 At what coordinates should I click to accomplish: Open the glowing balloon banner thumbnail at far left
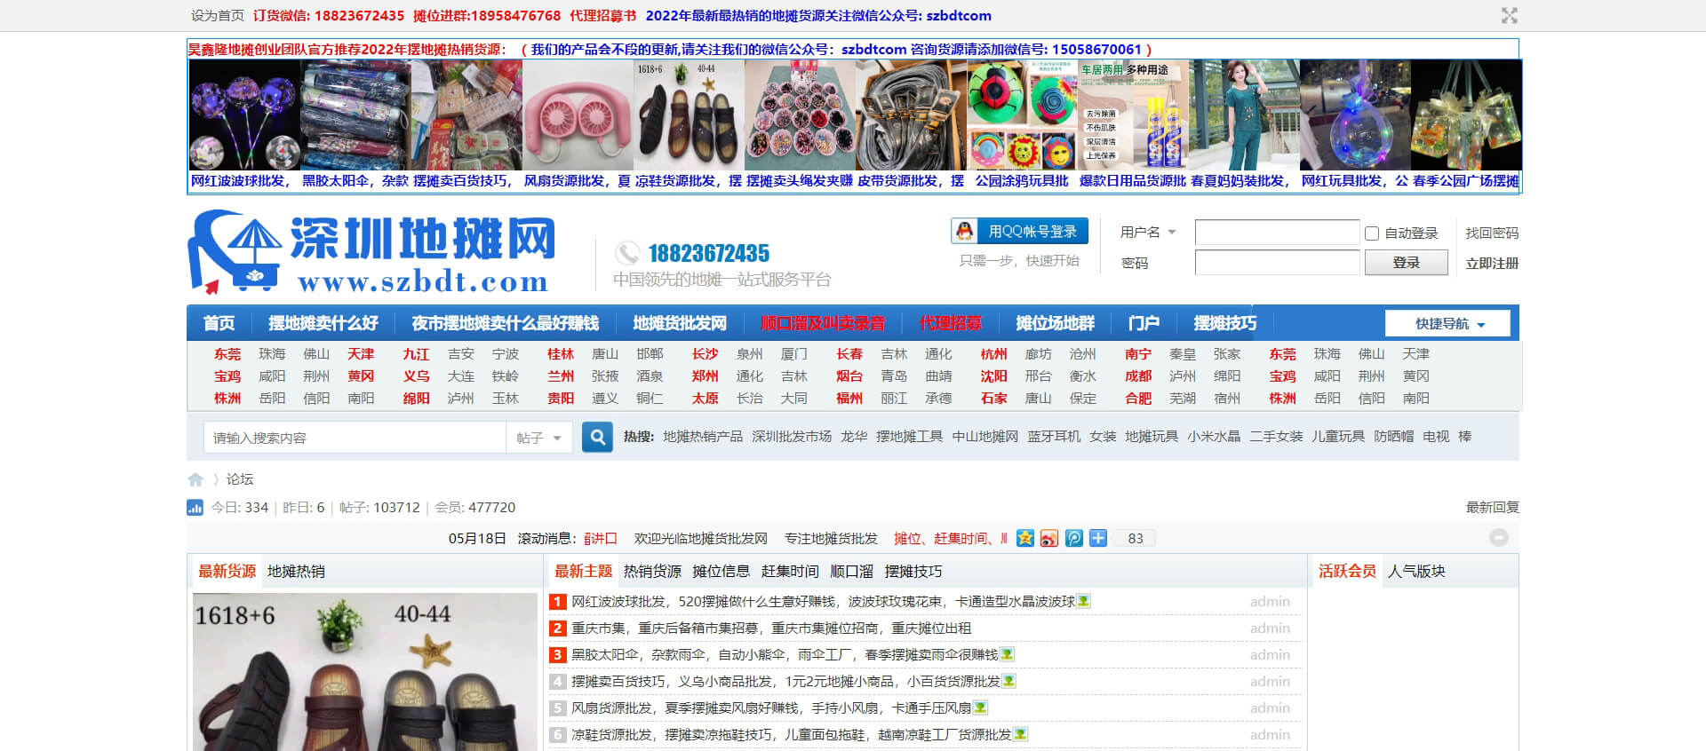click(x=244, y=115)
